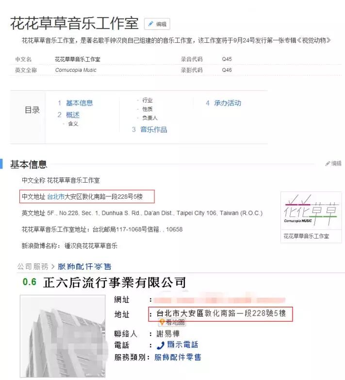Image resolution: width=345 pixels, height=380 pixels.
Task: Select the 性质 sub-item in contents
Action: point(148,109)
